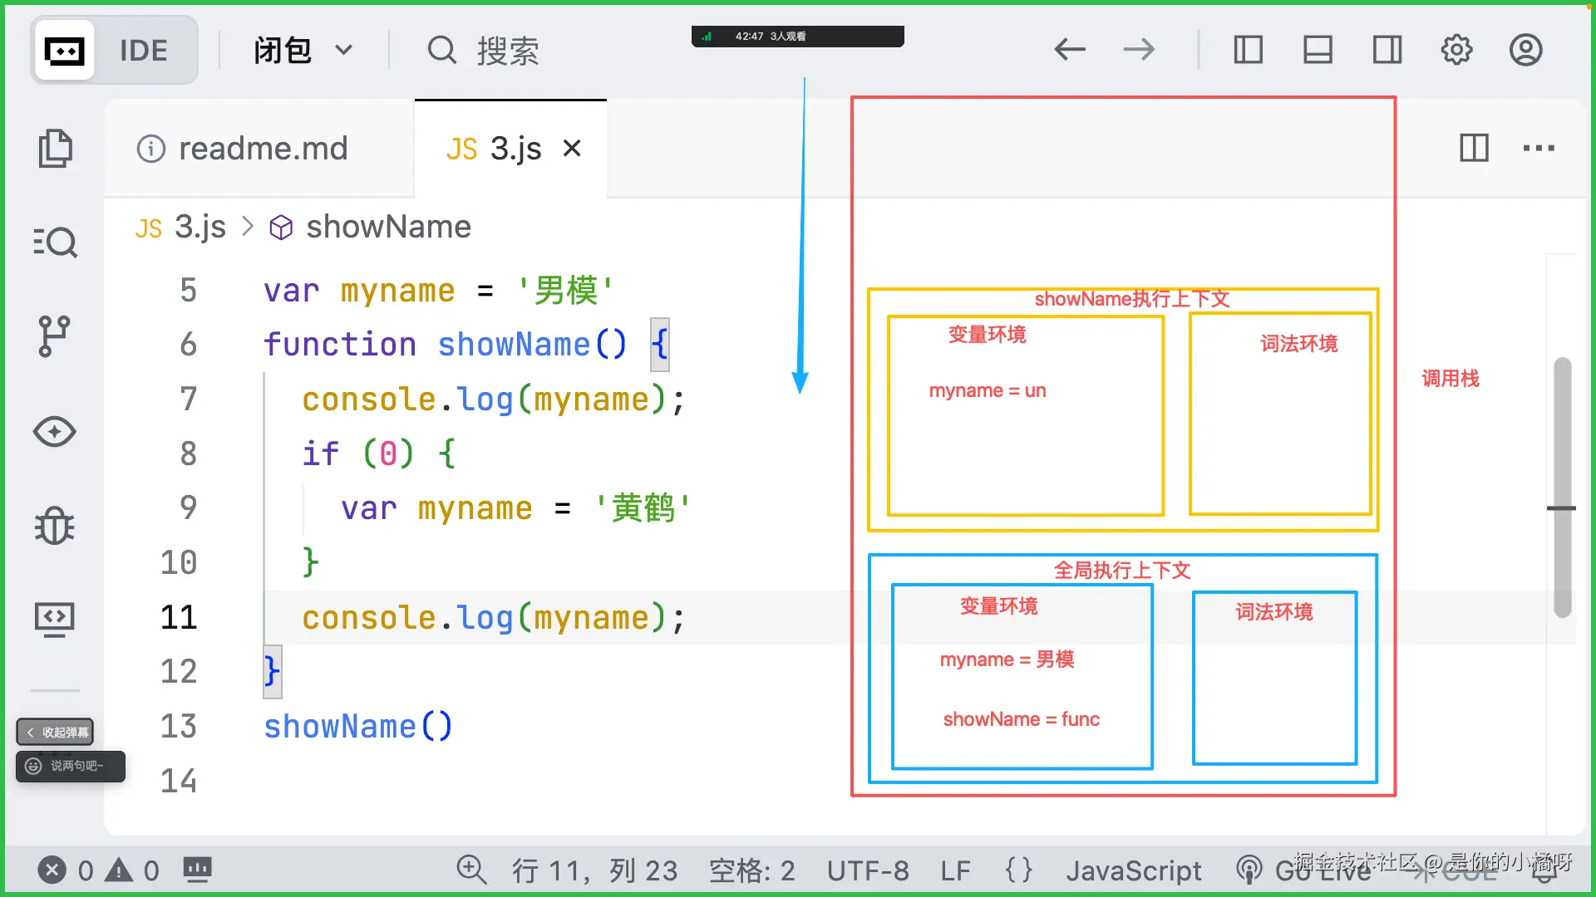Open the account profile icon
The width and height of the screenshot is (1596, 897).
(1526, 50)
